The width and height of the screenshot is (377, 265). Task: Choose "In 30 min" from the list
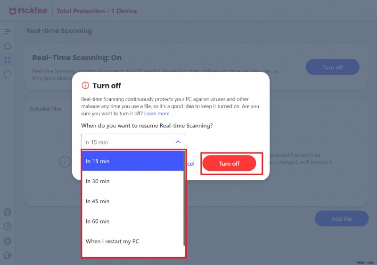click(132, 181)
